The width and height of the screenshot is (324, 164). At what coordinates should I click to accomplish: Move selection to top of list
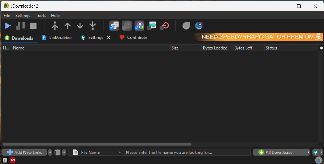pyautogui.click(x=55, y=26)
